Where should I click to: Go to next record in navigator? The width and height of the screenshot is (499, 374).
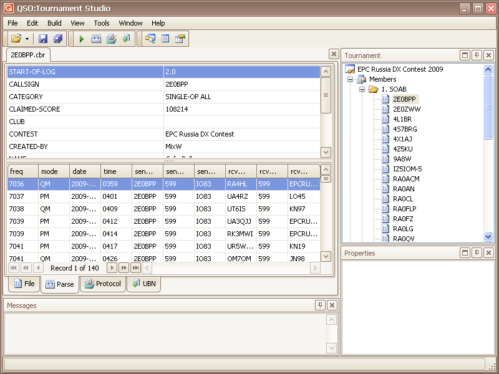[x=112, y=267]
